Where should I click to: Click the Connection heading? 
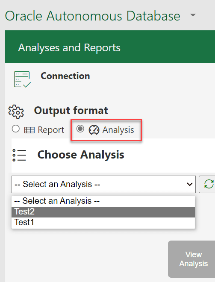point(65,76)
